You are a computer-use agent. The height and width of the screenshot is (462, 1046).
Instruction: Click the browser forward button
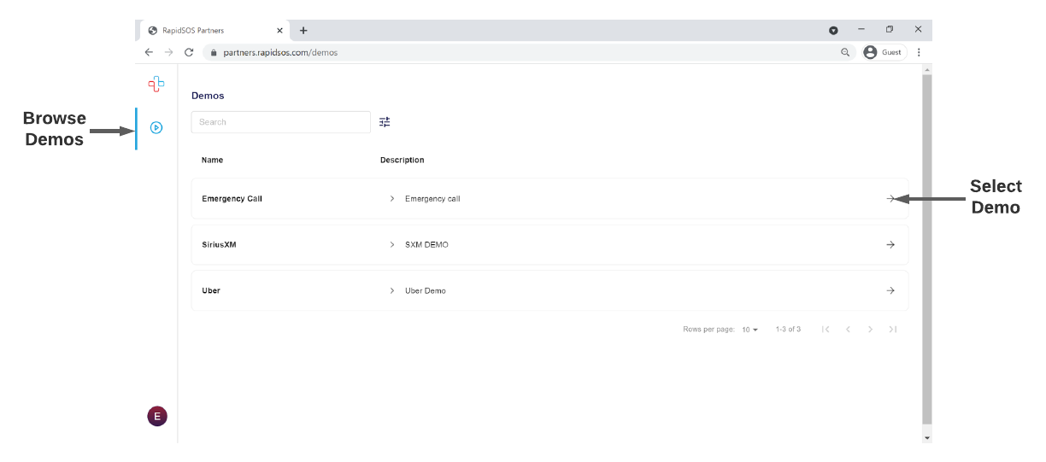point(169,52)
